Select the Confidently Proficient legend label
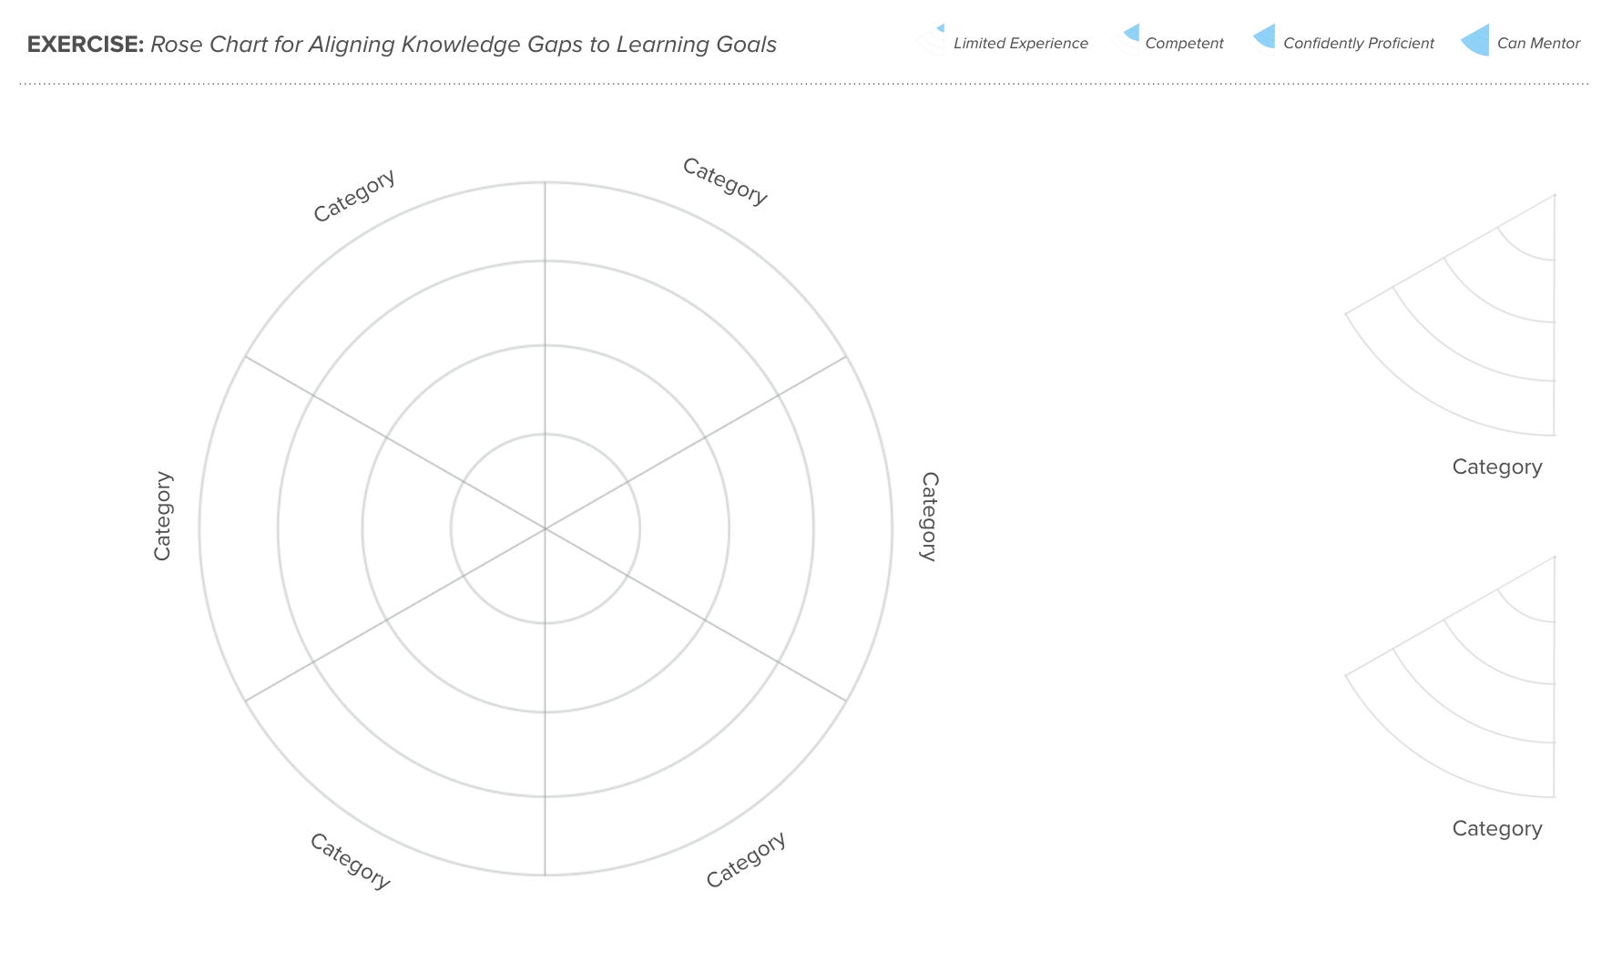1612x963 pixels. pyautogui.click(x=1358, y=43)
